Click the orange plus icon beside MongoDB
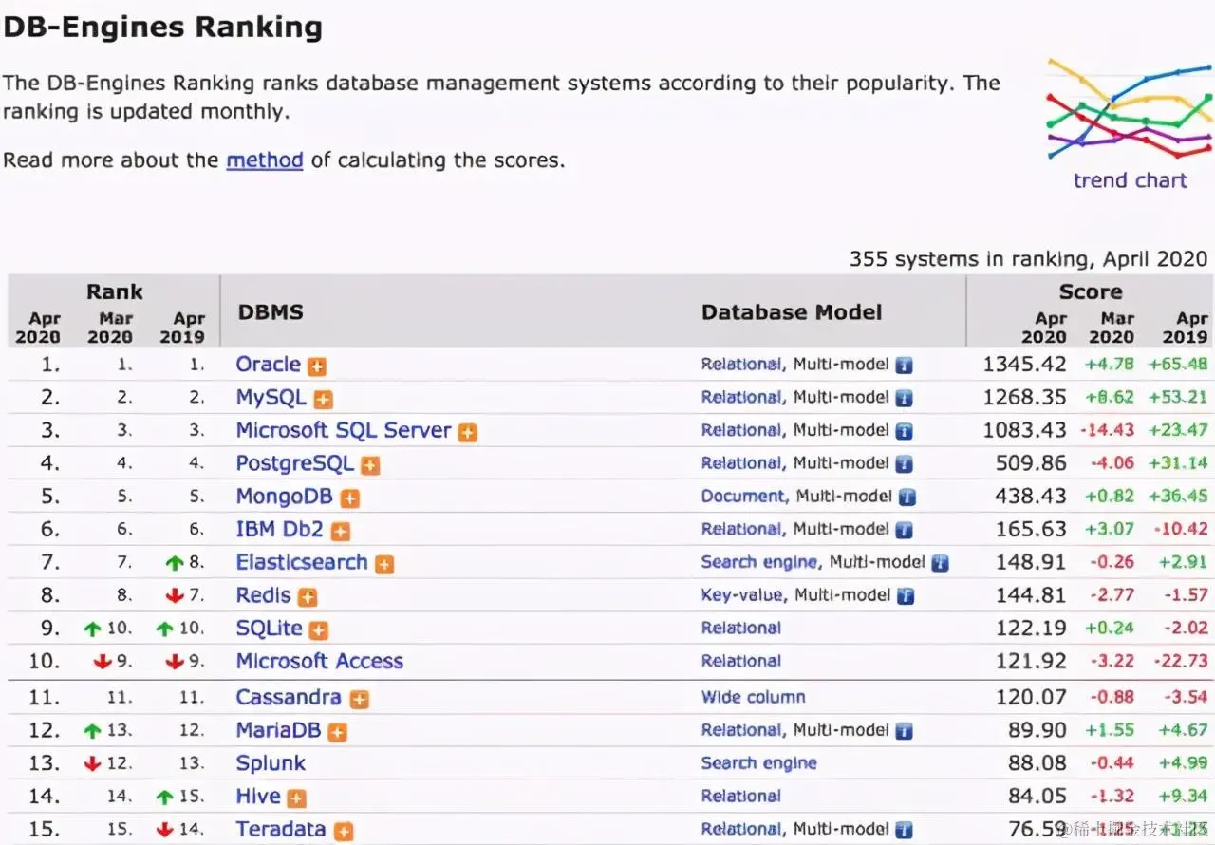The height and width of the screenshot is (845, 1215). coord(350,498)
